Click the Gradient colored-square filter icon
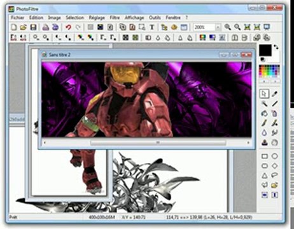Screen dimensions: 294x229 coord(202,38)
